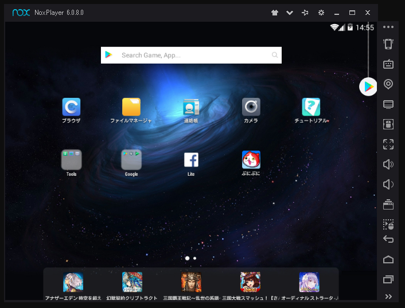Open the toolbox multi-instance icon
The image size is (405, 308).
388,204
